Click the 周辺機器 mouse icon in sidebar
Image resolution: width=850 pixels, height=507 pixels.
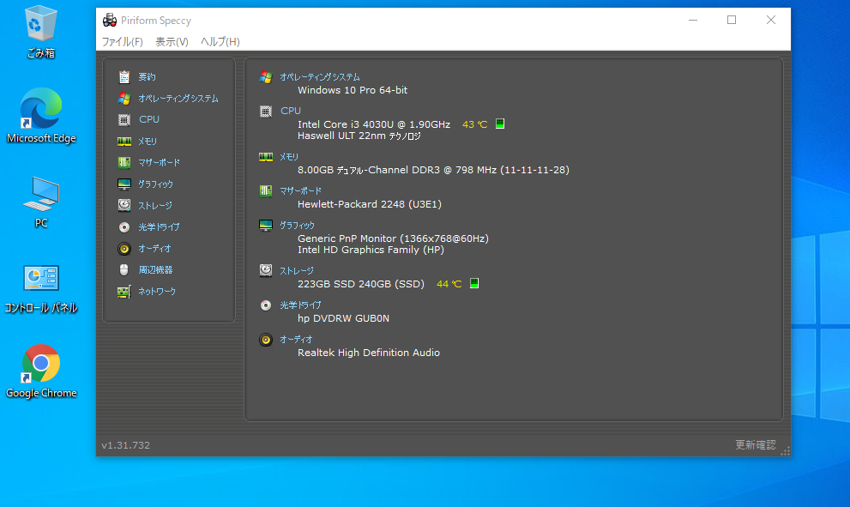coord(124,269)
